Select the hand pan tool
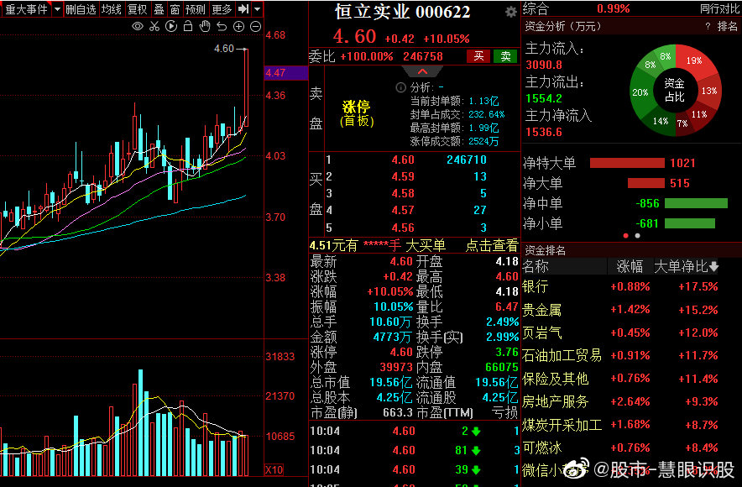 (x=205, y=26)
